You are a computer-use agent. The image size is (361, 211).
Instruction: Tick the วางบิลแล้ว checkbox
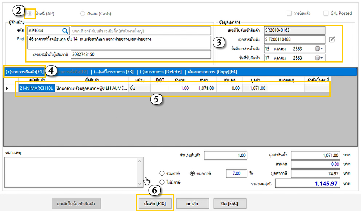pos(289,13)
